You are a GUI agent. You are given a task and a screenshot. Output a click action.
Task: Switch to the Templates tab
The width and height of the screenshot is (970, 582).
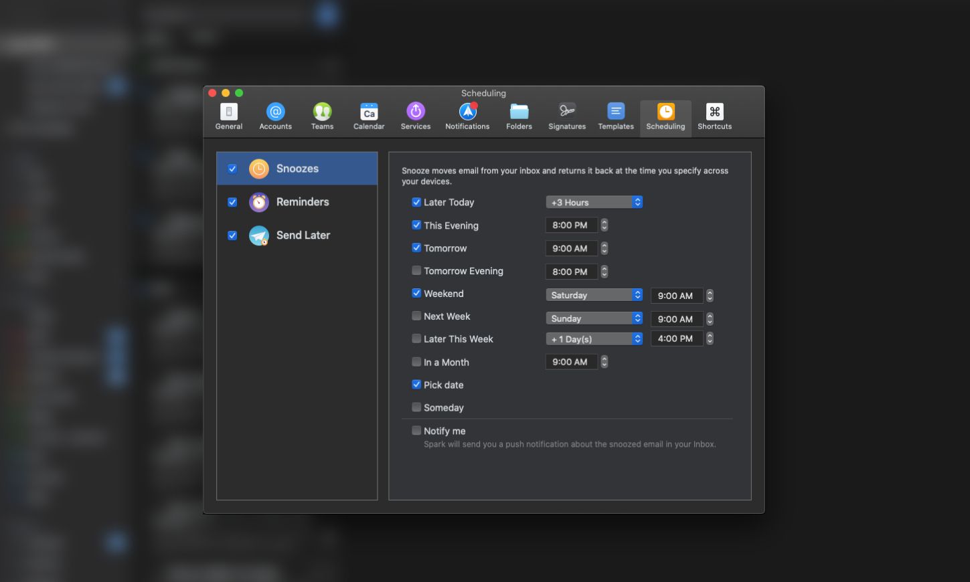(615, 117)
